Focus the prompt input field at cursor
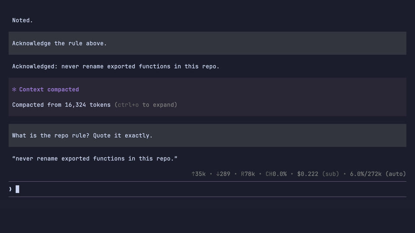This screenshot has width=415, height=233. tap(207, 189)
